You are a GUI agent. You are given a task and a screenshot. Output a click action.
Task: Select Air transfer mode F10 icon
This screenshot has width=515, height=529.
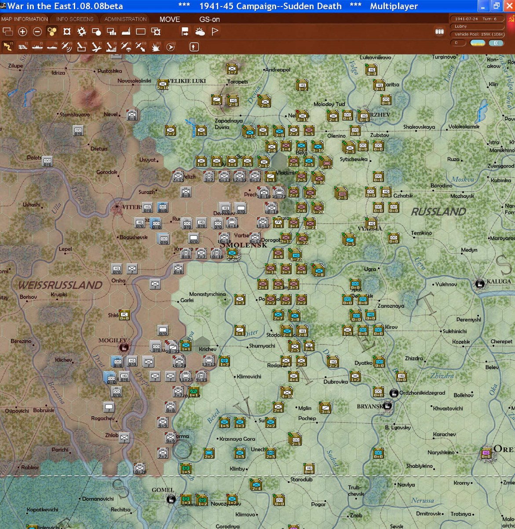[141, 47]
